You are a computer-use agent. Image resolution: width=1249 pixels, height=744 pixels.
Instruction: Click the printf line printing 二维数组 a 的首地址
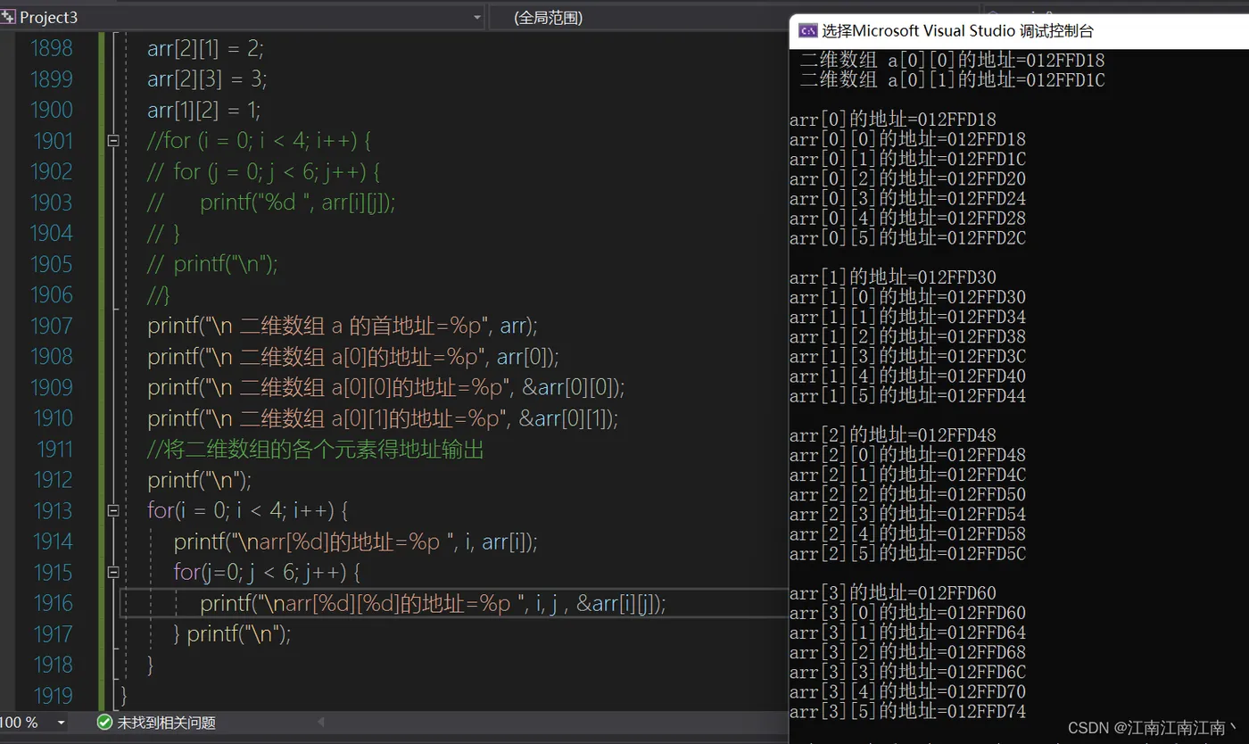343,326
